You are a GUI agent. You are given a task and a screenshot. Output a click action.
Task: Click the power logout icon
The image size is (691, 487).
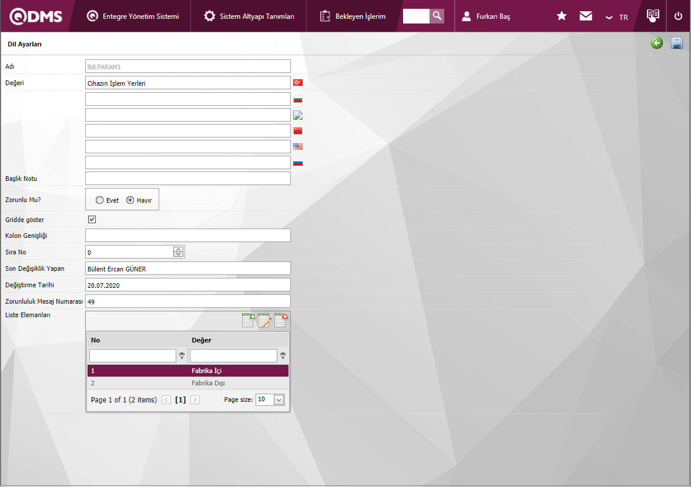pos(678,16)
